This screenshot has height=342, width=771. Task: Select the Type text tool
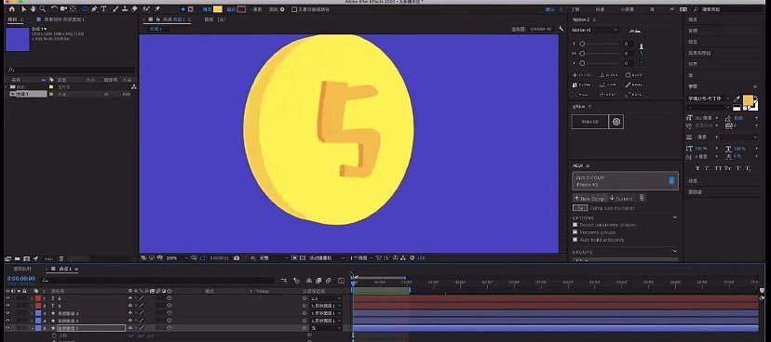[103, 9]
